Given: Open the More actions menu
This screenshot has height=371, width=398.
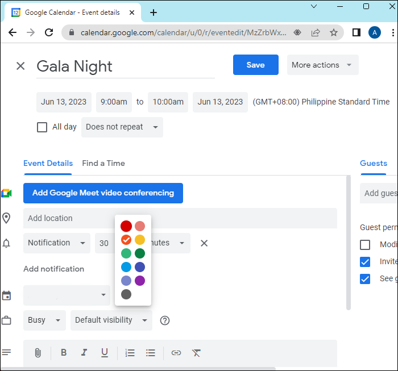Looking at the screenshot, I should coord(322,65).
